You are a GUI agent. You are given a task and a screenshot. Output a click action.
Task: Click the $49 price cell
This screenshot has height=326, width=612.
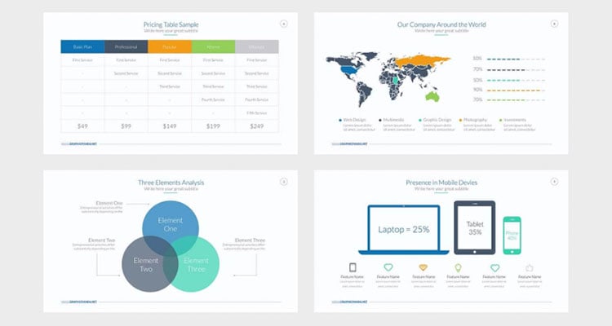click(x=82, y=126)
